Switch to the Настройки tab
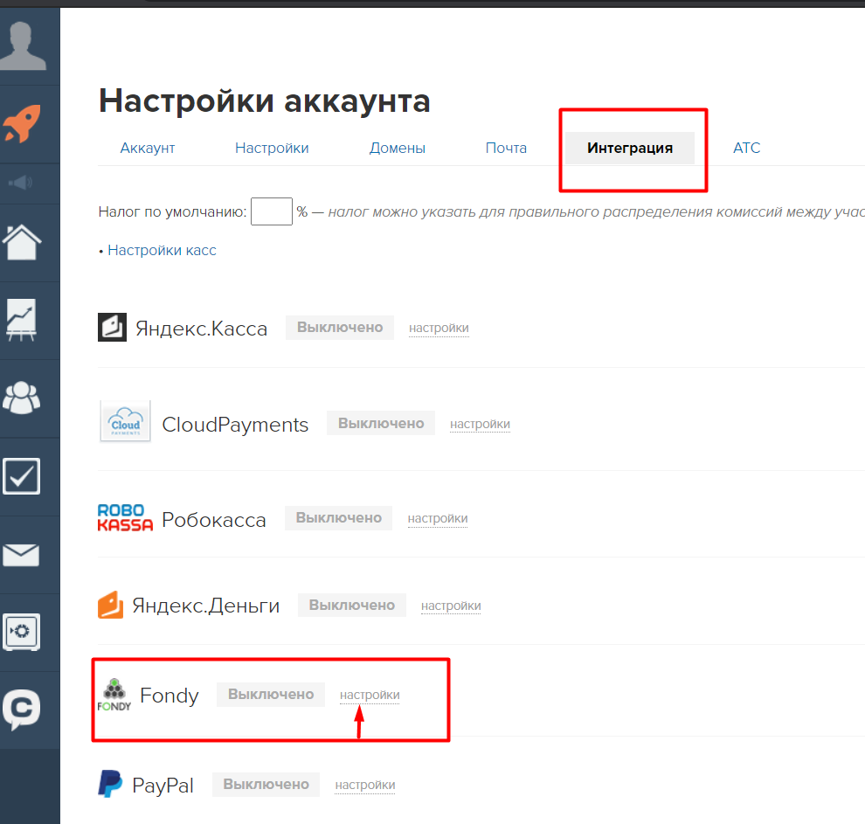 coord(272,148)
